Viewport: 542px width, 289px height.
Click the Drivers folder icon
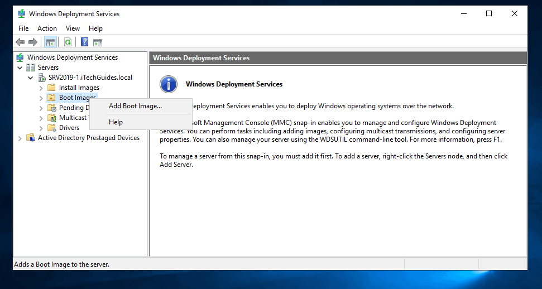pos(51,128)
